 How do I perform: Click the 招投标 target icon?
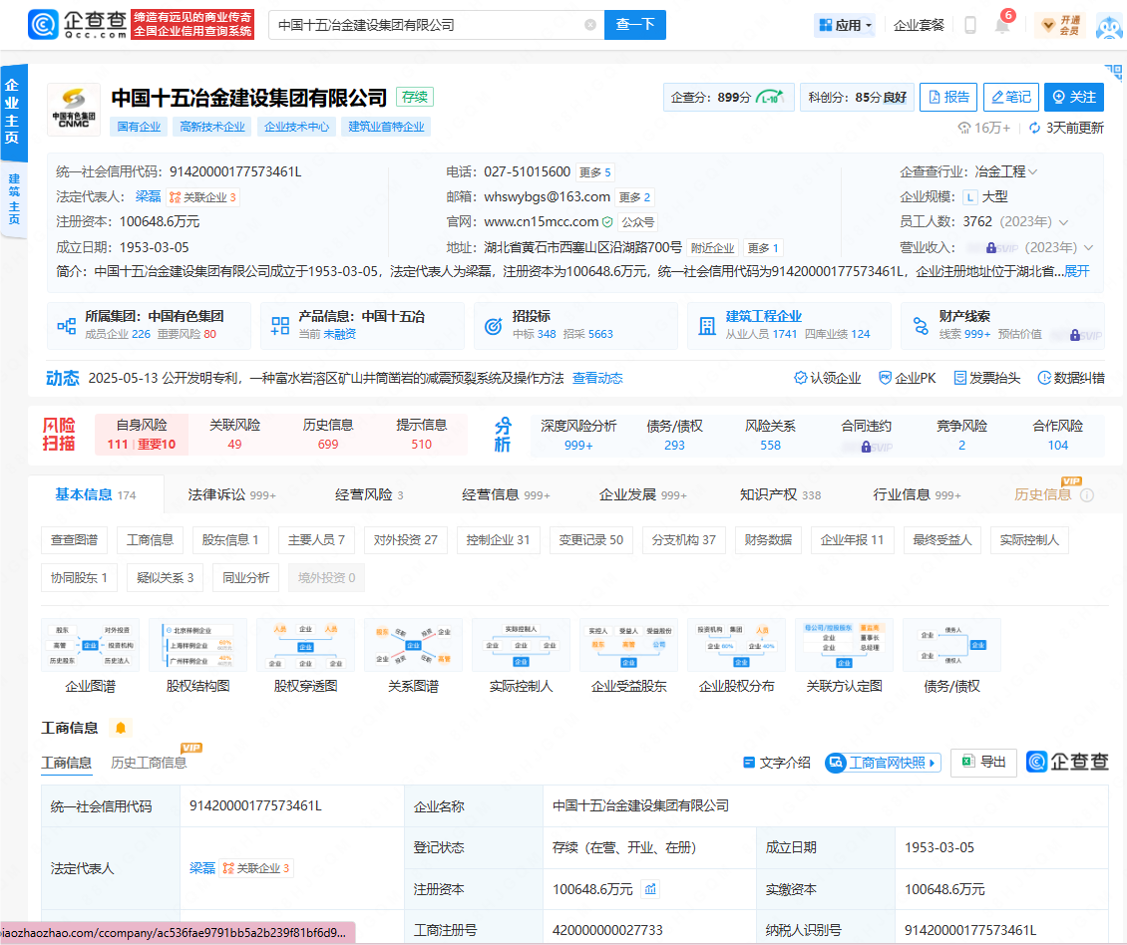coord(493,326)
